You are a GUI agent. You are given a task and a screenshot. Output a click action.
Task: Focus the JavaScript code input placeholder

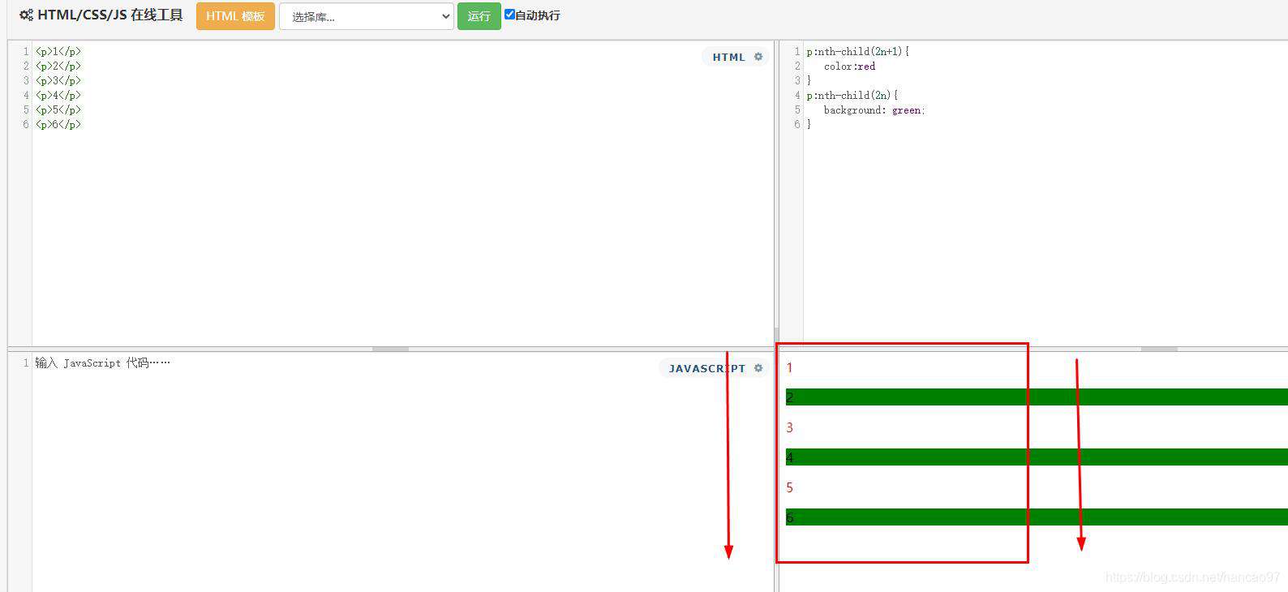click(x=103, y=362)
